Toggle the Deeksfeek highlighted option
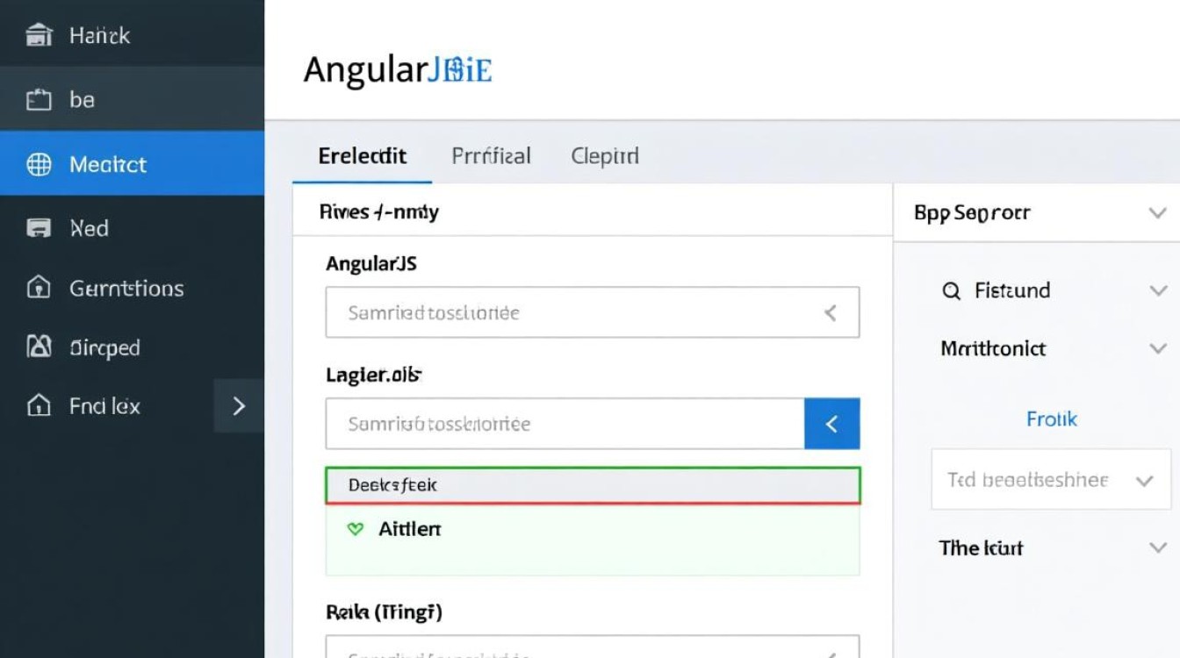Viewport: 1180px width, 658px height. coord(593,484)
